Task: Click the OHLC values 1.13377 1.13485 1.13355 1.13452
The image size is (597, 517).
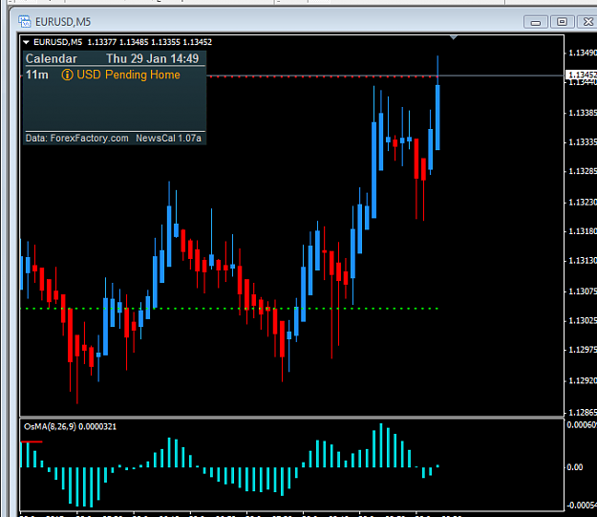Action: click(150, 42)
